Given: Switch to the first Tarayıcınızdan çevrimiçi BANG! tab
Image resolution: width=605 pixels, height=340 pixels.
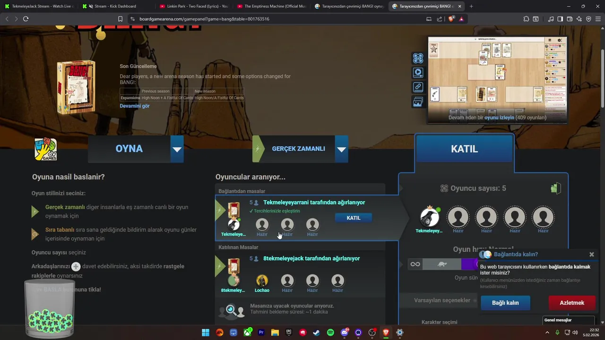Looking at the screenshot, I should [x=349, y=6].
